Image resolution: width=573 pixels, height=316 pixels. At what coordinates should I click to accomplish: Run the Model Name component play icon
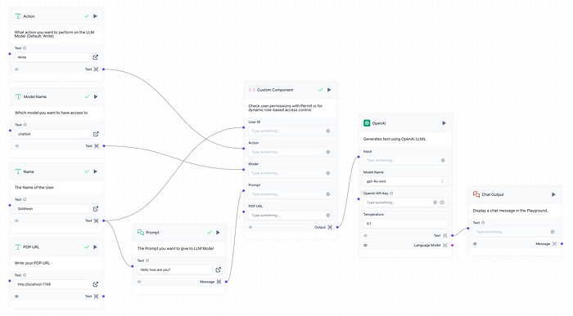pyautogui.click(x=96, y=96)
